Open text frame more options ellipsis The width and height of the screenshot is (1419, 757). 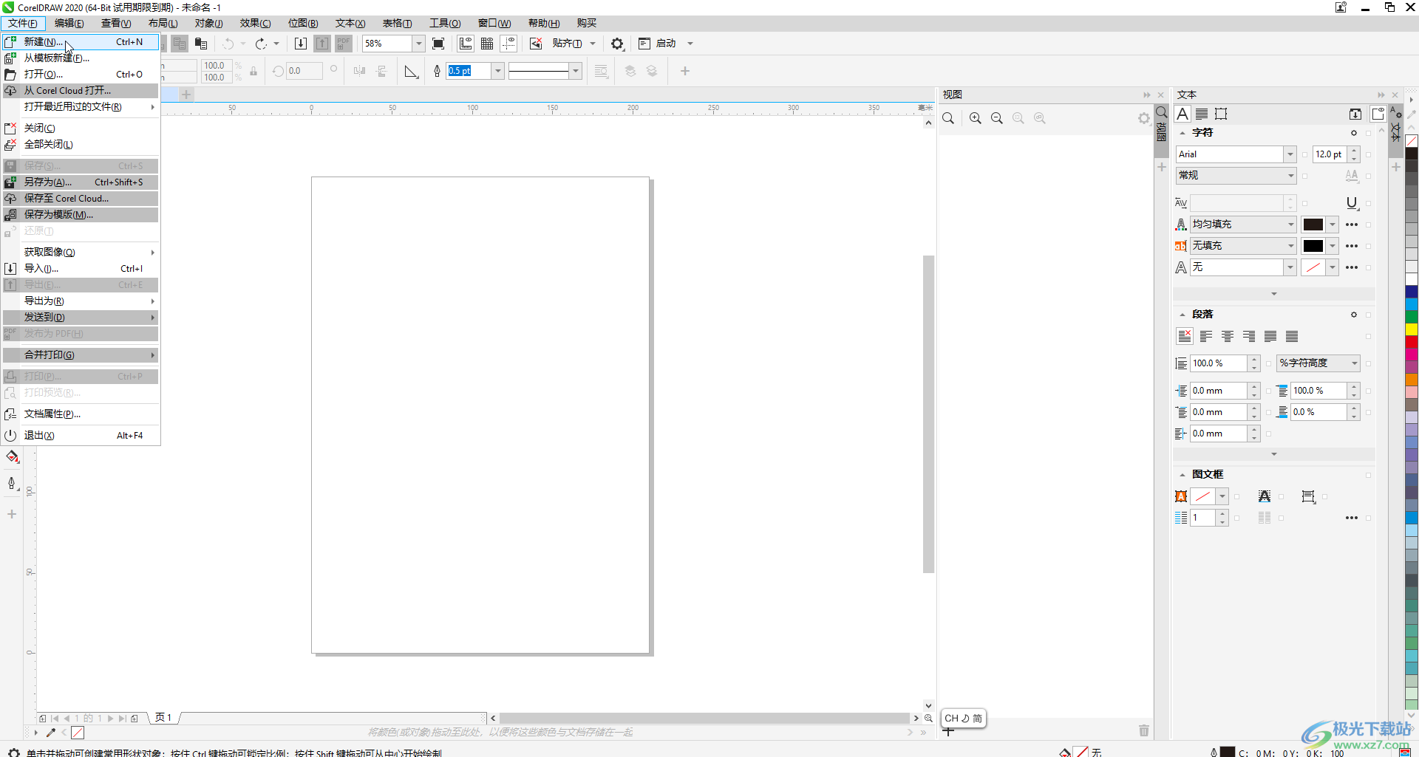(x=1352, y=518)
